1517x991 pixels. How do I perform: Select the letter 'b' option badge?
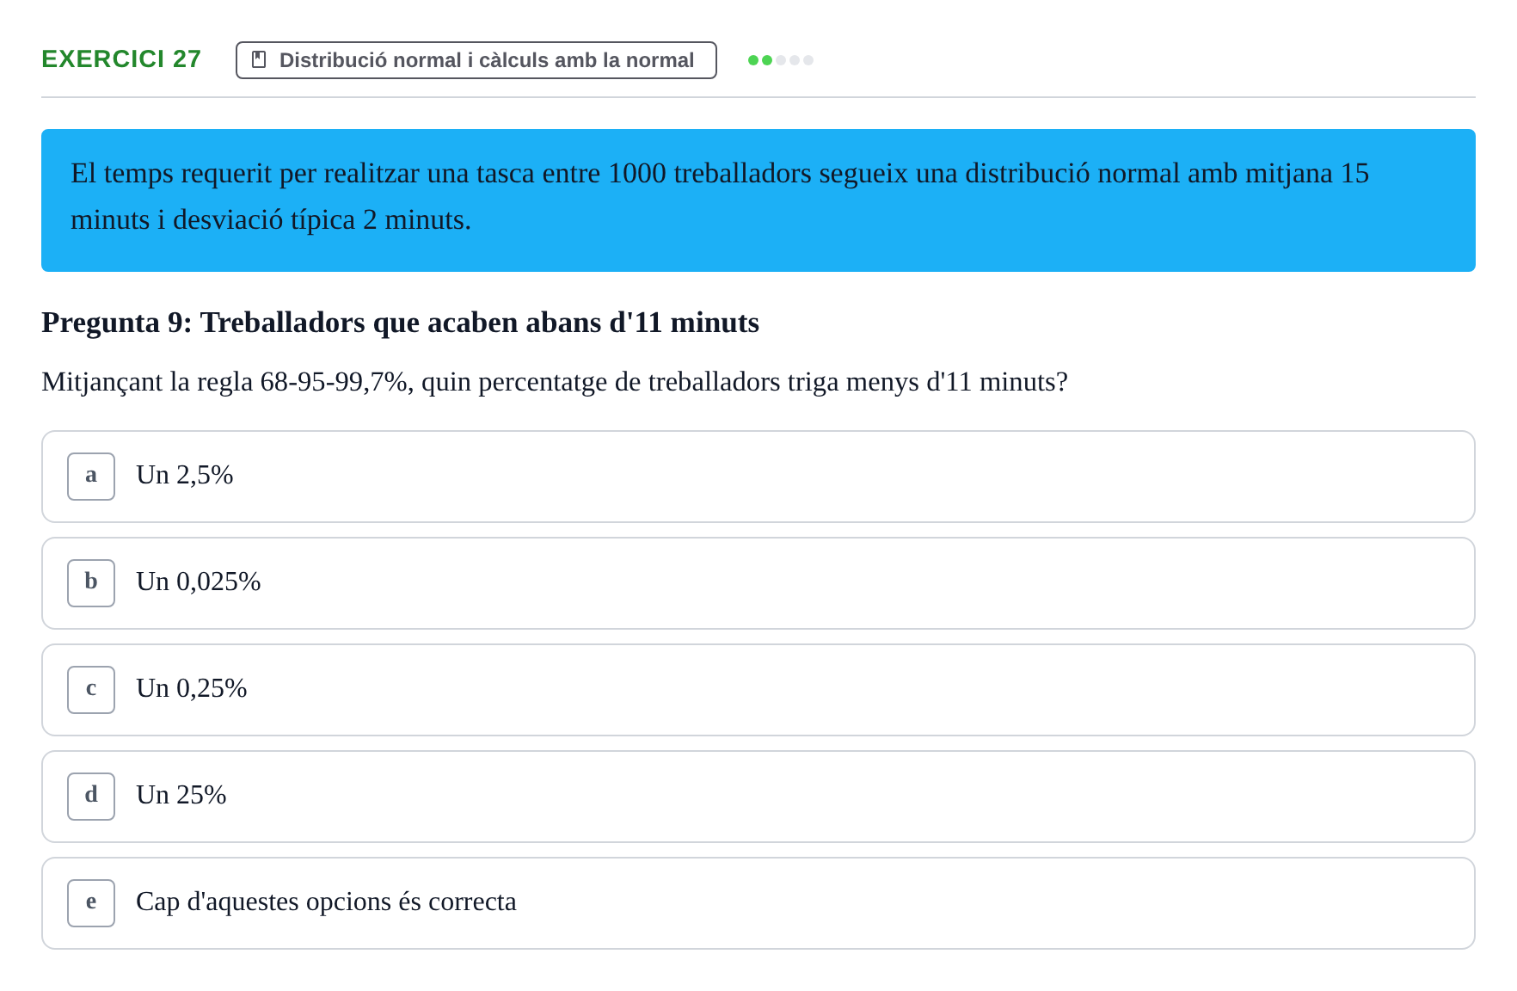(91, 583)
